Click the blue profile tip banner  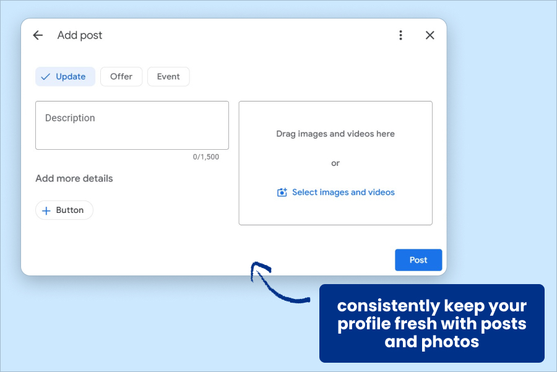[x=431, y=323]
